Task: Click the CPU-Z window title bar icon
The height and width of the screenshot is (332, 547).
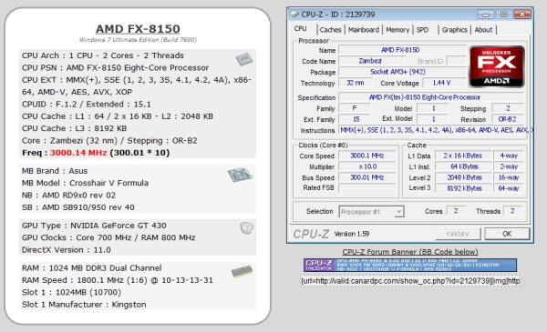Action: click(294, 15)
